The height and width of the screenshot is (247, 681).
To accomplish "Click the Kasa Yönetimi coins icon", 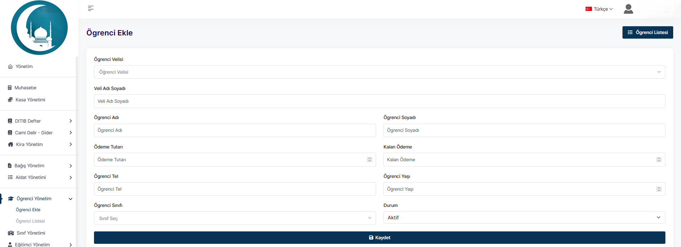I will 10,100.
